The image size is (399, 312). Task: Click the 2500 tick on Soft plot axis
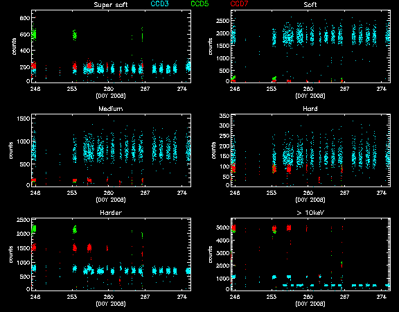click(222, 21)
